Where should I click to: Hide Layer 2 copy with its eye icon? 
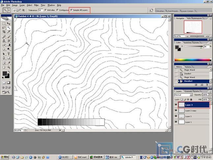click(176, 111)
